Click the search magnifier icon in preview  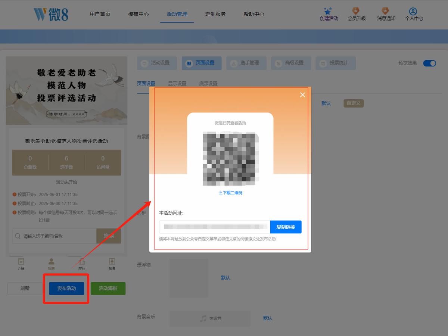pos(18,236)
